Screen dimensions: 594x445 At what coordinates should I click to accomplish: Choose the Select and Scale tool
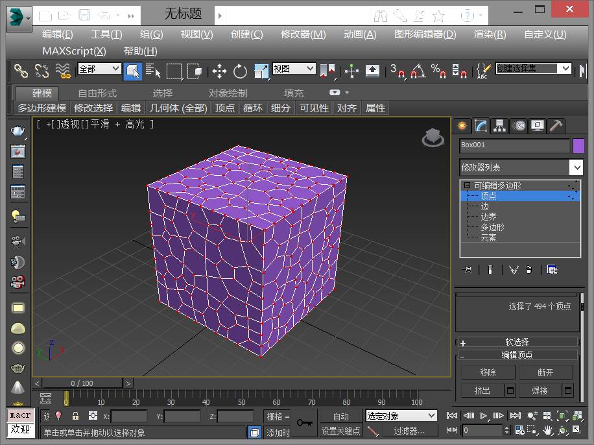click(261, 71)
